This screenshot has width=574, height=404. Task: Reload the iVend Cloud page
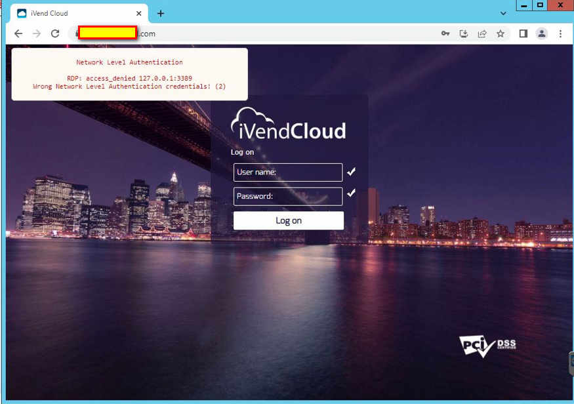coord(55,33)
